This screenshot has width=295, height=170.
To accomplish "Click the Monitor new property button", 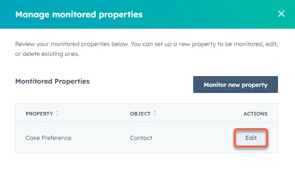I will 235,85.
